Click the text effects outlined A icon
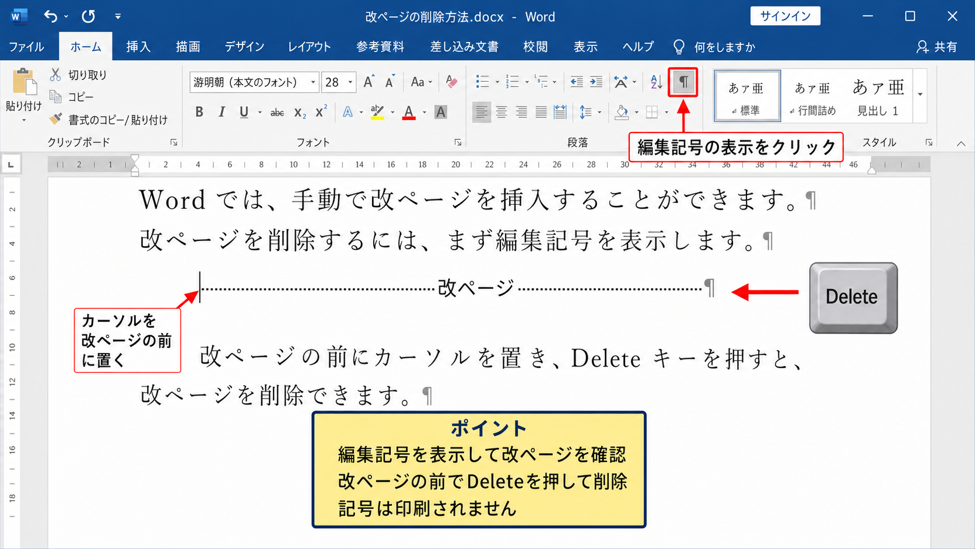 point(348,112)
